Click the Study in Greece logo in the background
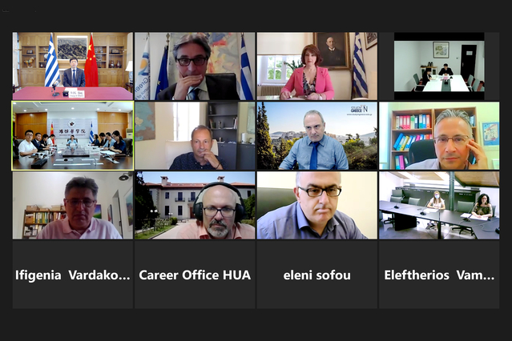This screenshot has width=512, height=341. pos(359,110)
